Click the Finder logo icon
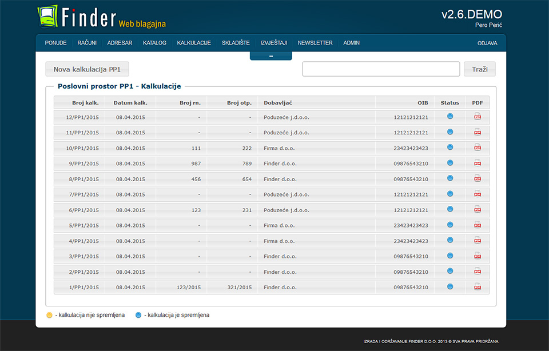The width and height of the screenshot is (549, 351). coord(48,17)
